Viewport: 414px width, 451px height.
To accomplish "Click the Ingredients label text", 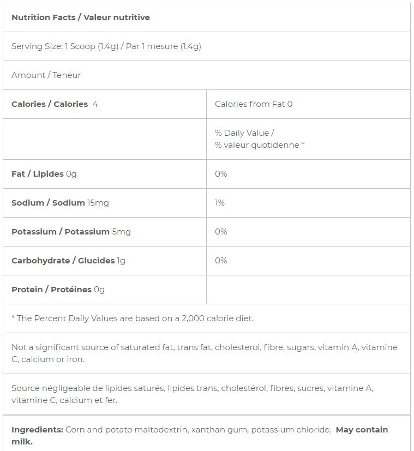I will pyautogui.click(x=38, y=430).
